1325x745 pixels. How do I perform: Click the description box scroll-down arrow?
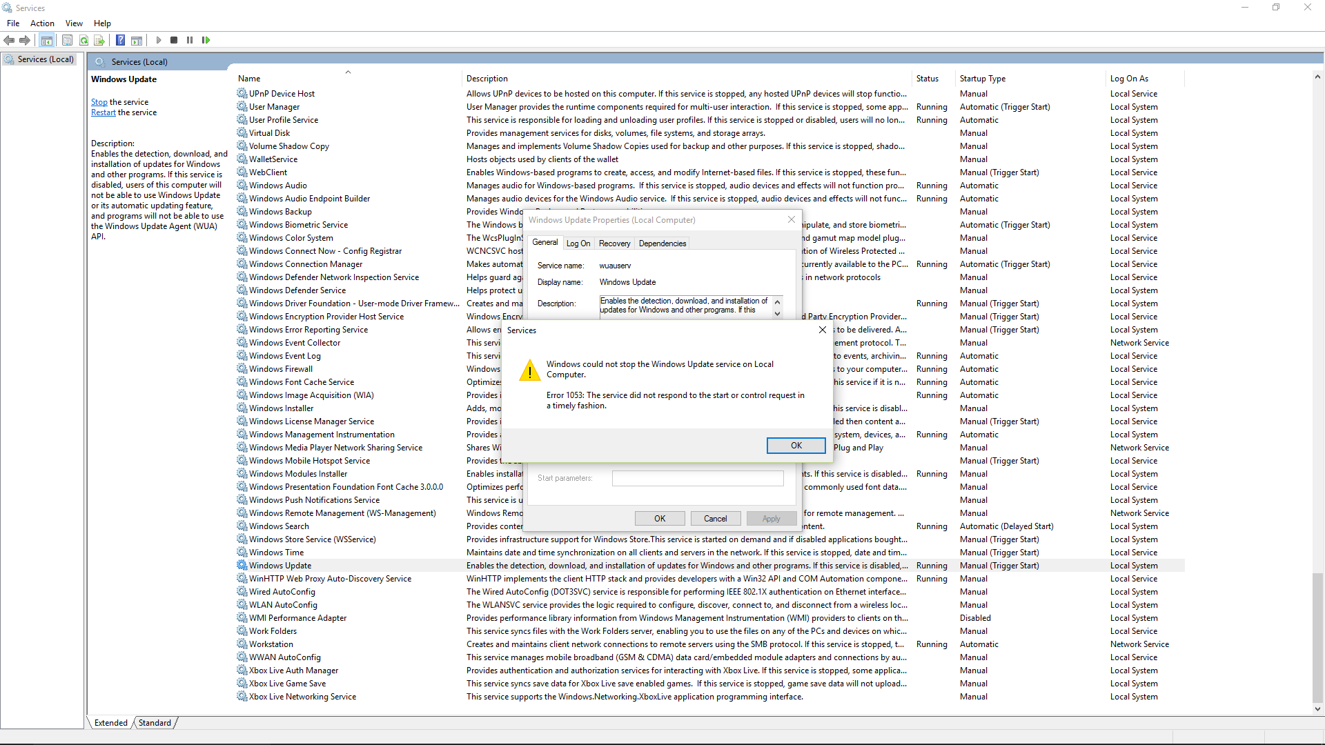pos(777,313)
